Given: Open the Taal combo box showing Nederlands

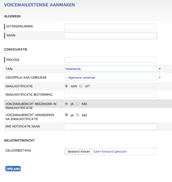Looking at the screenshot, I should pos(110,69).
